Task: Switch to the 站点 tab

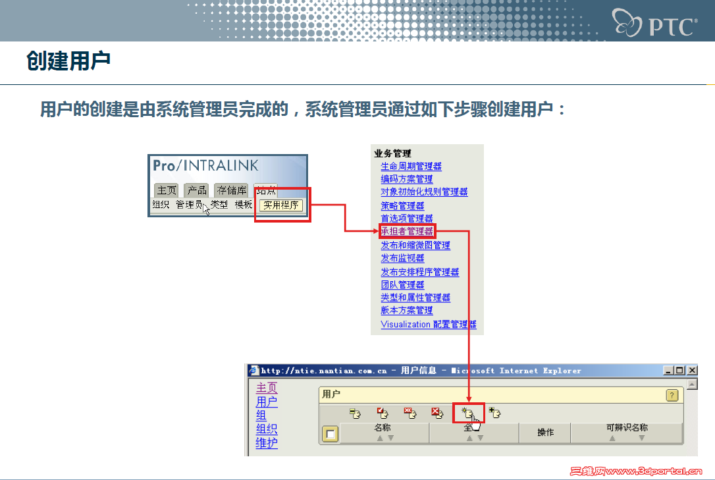Action: (266, 190)
